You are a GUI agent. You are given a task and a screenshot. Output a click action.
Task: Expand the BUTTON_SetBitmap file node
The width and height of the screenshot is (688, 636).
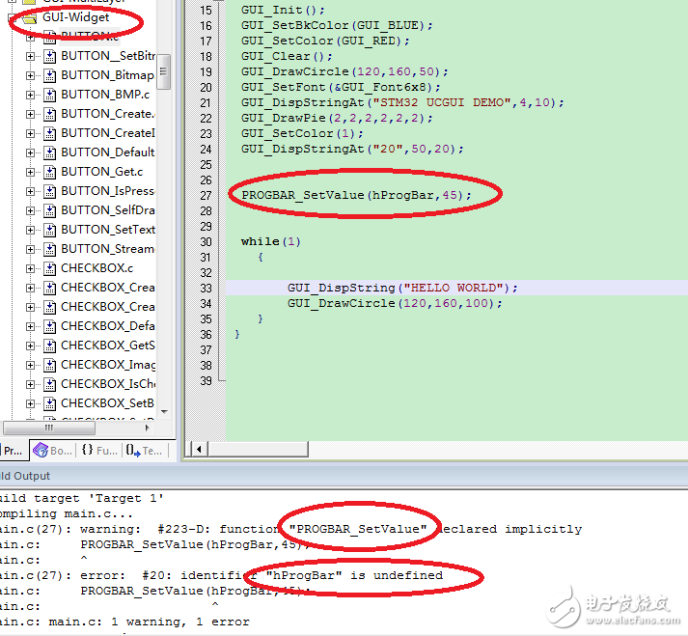pyautogui.click(x=30, y=56)
